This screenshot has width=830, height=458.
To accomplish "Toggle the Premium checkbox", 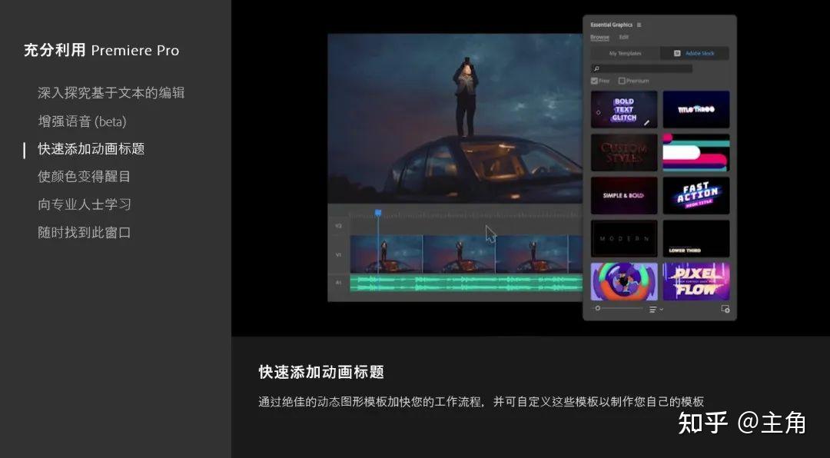I will click(x=622, y=81).
